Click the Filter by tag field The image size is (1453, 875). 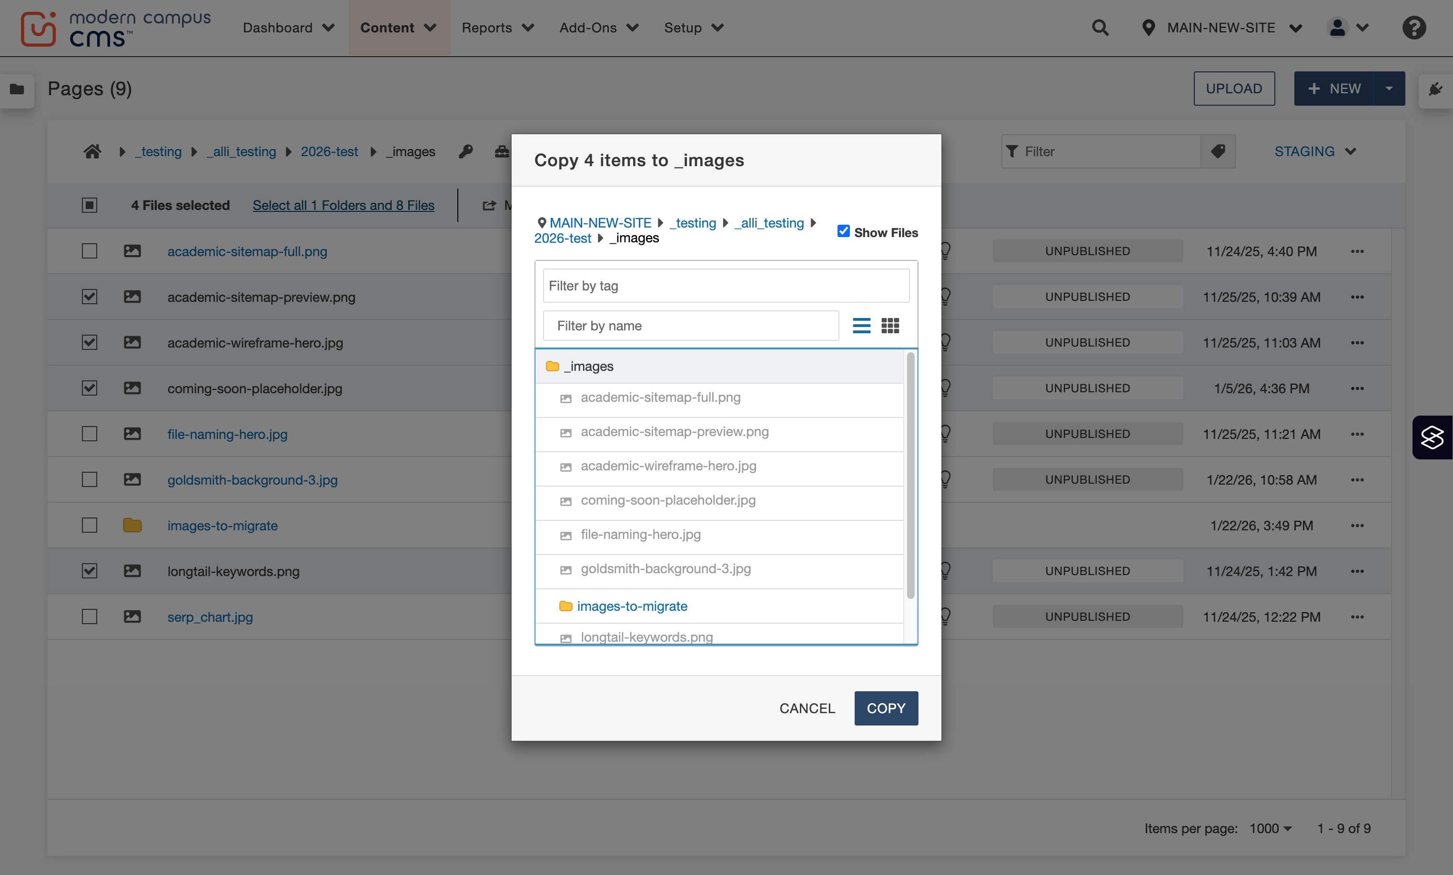point(726,286)
